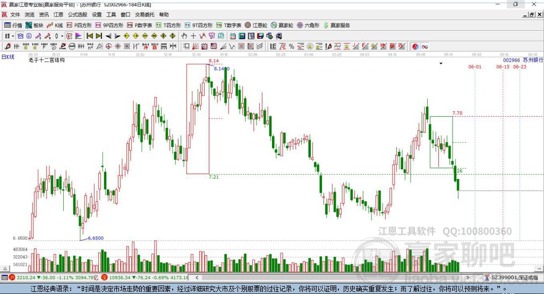
Task: Click the 老子十二宫结构 indicator title
Action: tap(47, 60)
